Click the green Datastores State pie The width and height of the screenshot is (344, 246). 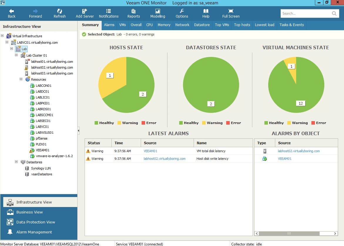(x=211, y=85)
